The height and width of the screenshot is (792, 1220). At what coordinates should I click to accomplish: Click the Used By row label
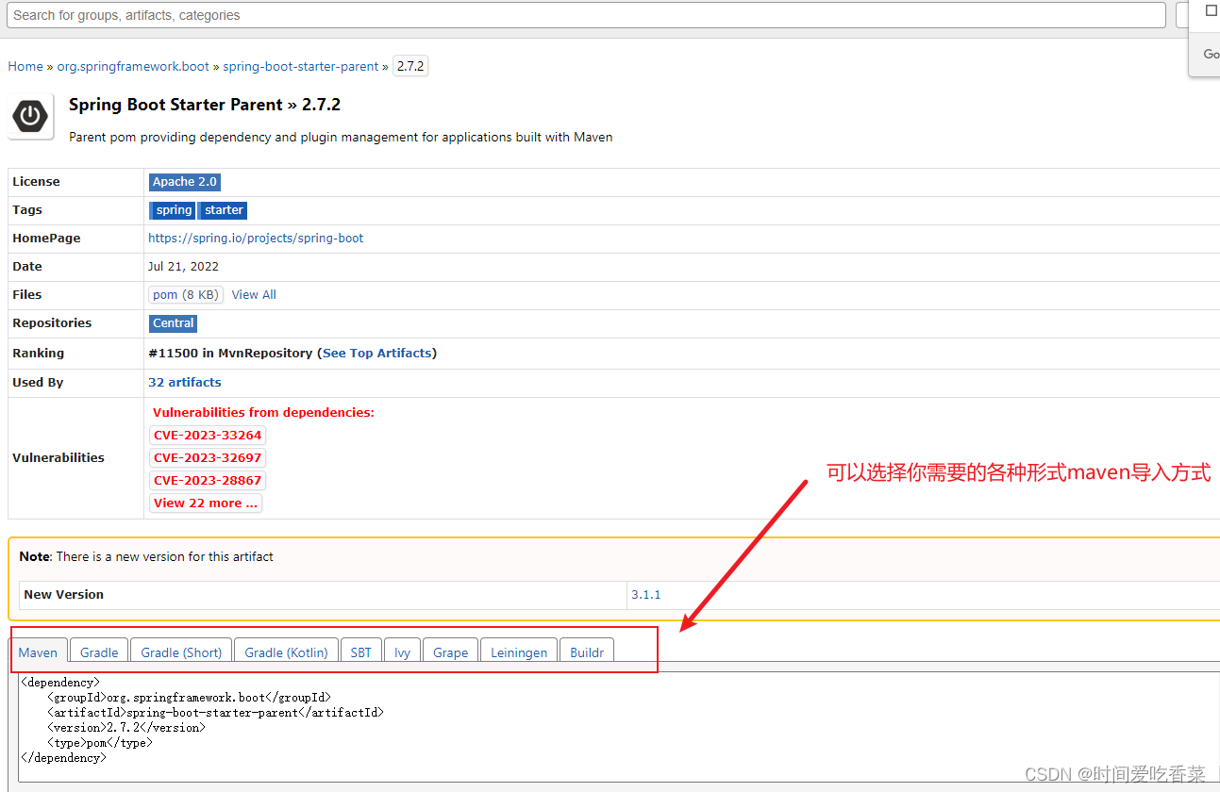tap(37, 382)
